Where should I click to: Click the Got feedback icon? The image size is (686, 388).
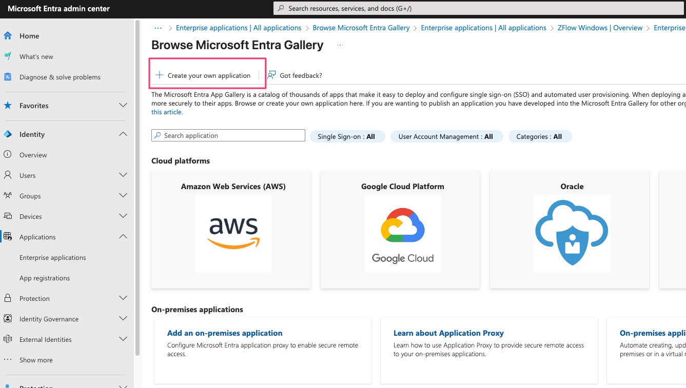(x=271, y=75)
